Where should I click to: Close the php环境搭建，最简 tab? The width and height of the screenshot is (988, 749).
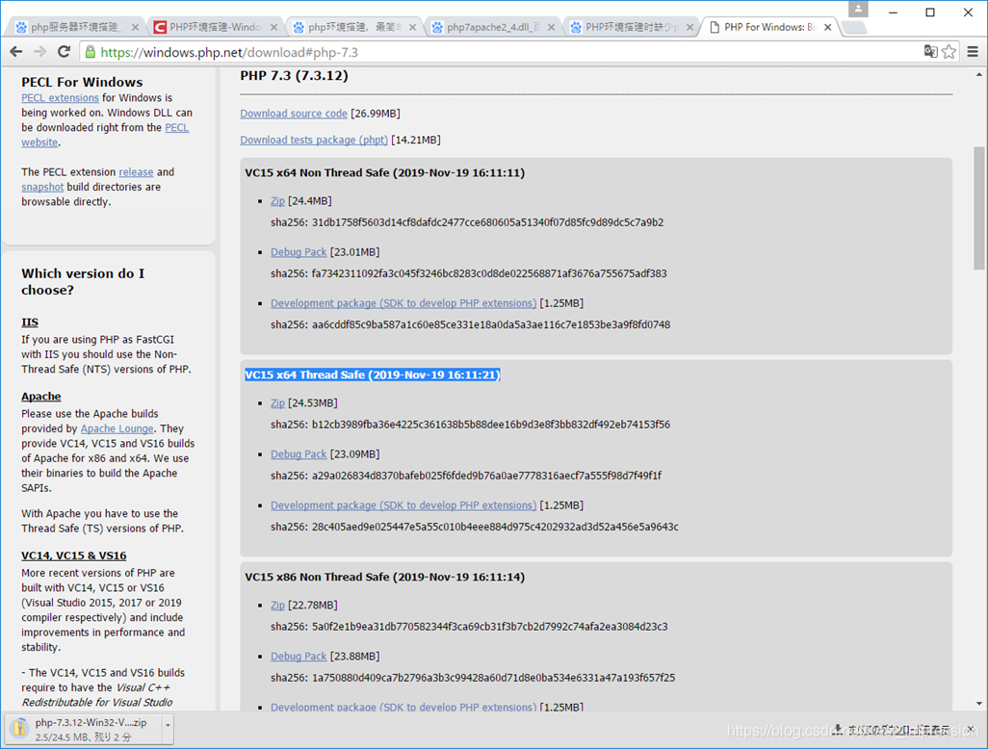tap(412, 27)
